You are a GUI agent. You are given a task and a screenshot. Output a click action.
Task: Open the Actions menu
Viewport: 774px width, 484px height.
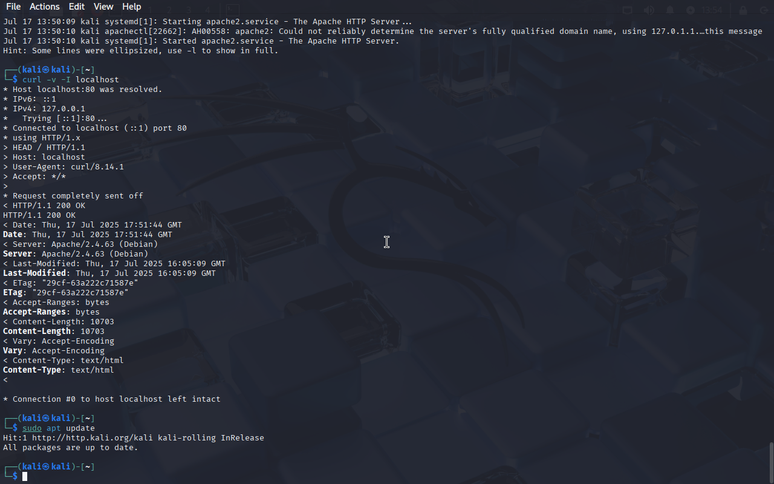pos(45,7)
